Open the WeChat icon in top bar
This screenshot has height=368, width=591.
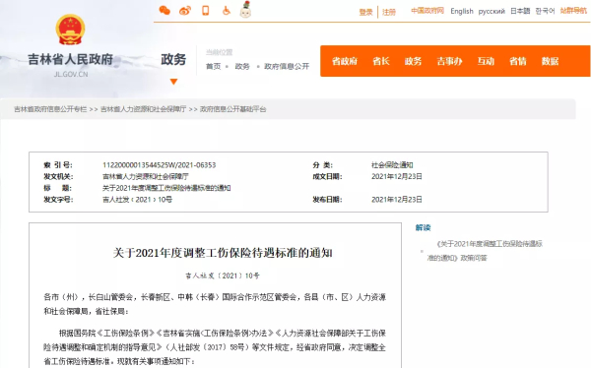(x=164, y=11)
